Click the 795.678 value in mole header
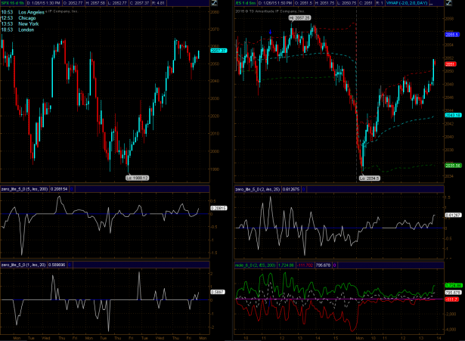465x341 pixels. 323,265
